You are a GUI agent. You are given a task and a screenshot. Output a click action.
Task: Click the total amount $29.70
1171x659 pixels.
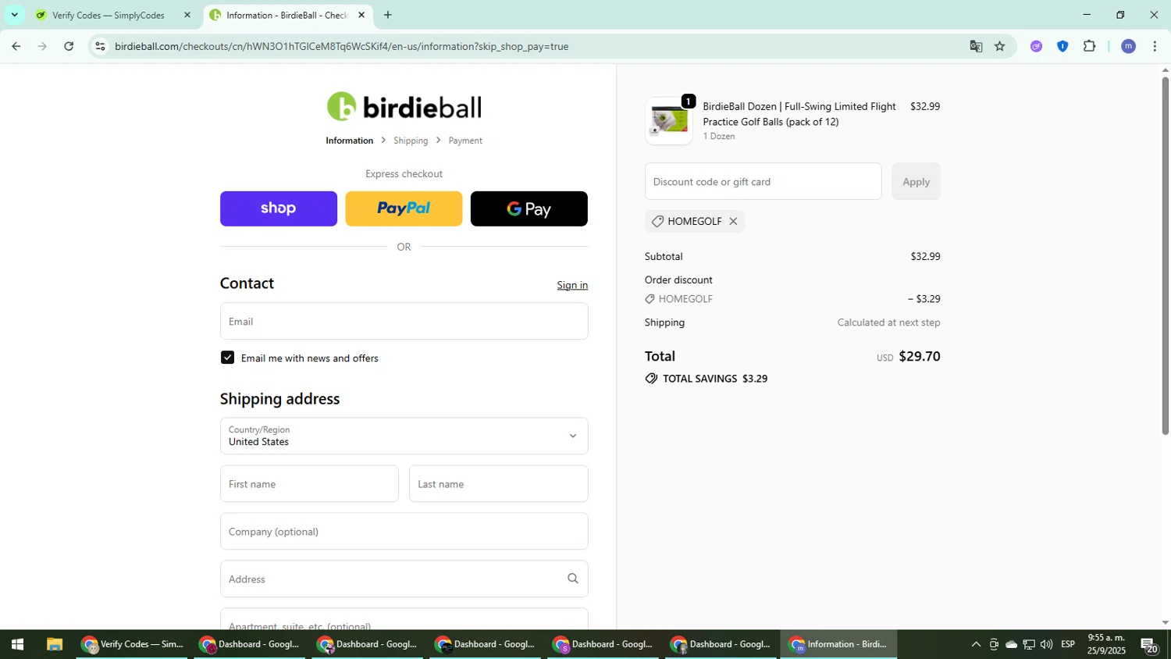click(920, 356)
